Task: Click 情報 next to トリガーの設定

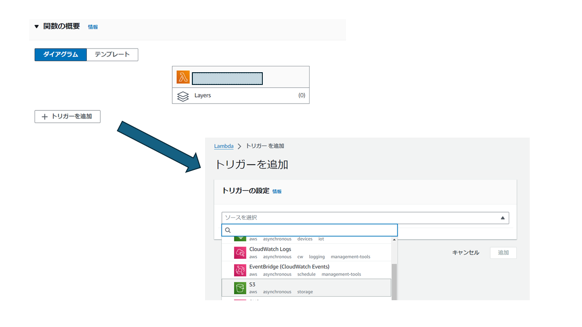Action: (x=277, y=191)
